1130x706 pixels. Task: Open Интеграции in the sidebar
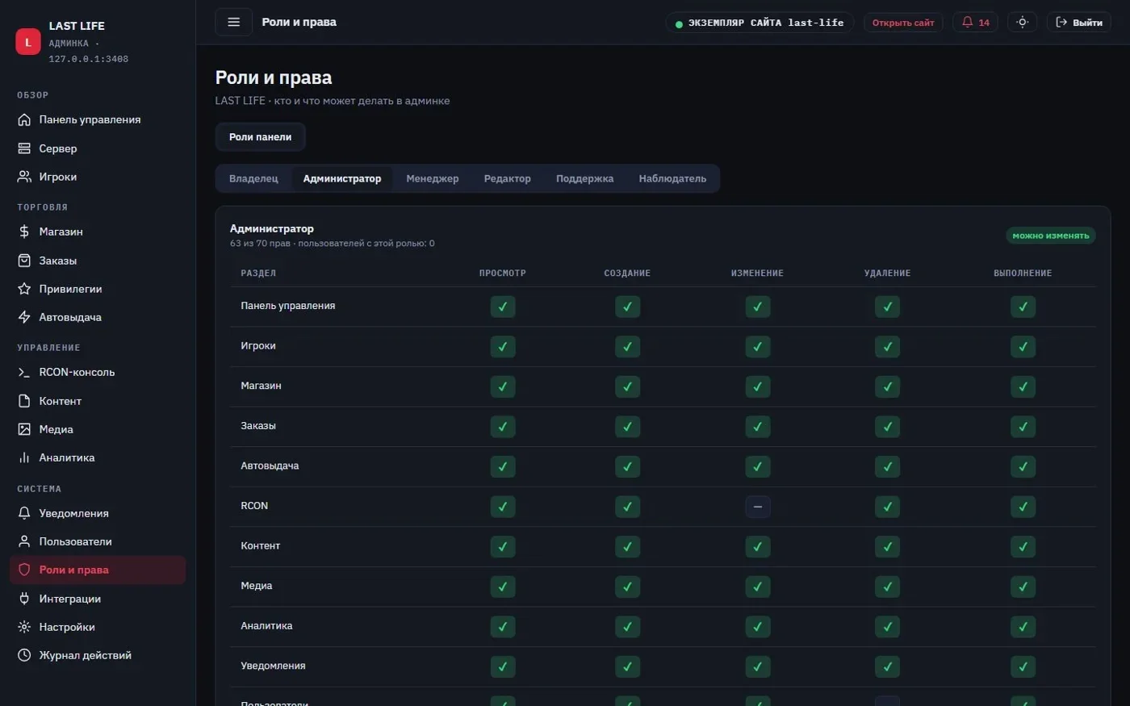coord(98,599)
